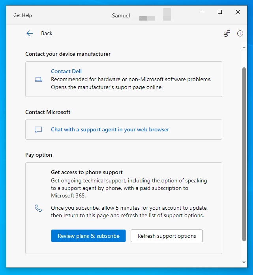Click the scrollbar down arrow

pyautogui.click(x=244, y=262)
